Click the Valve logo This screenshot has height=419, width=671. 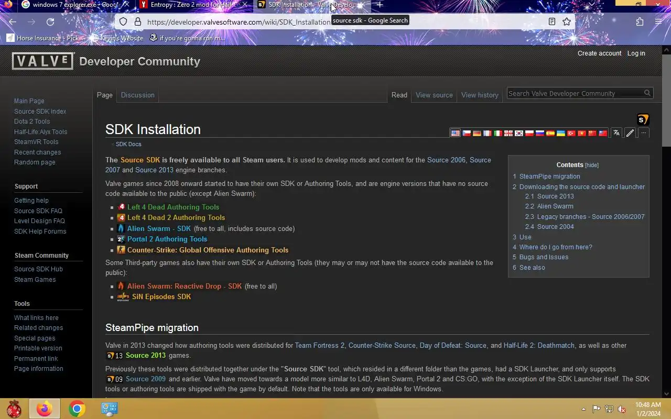point(43,62)
